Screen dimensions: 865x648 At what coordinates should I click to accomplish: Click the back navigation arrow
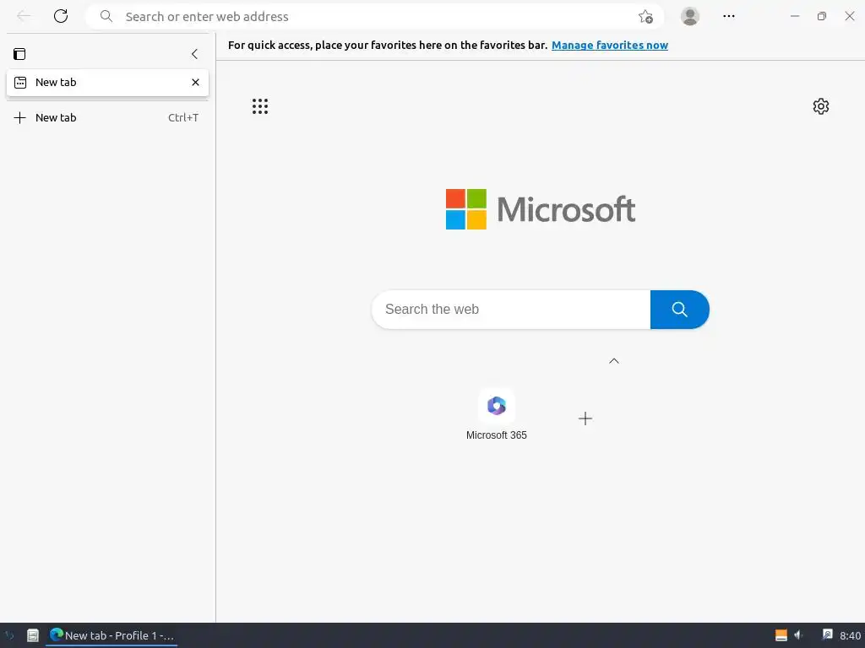coord(24,16)
